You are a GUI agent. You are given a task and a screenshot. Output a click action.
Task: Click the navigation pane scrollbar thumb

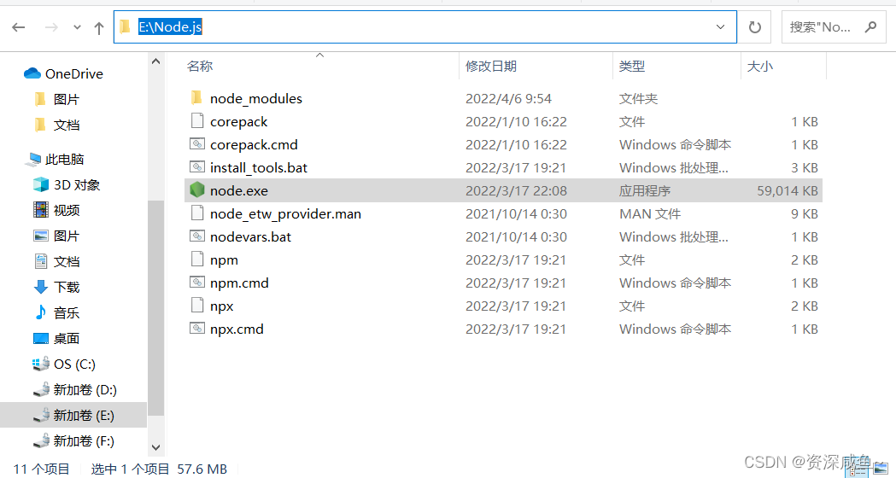(x=156, y=308)
